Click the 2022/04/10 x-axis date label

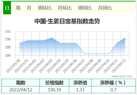(x=102, y=66)
